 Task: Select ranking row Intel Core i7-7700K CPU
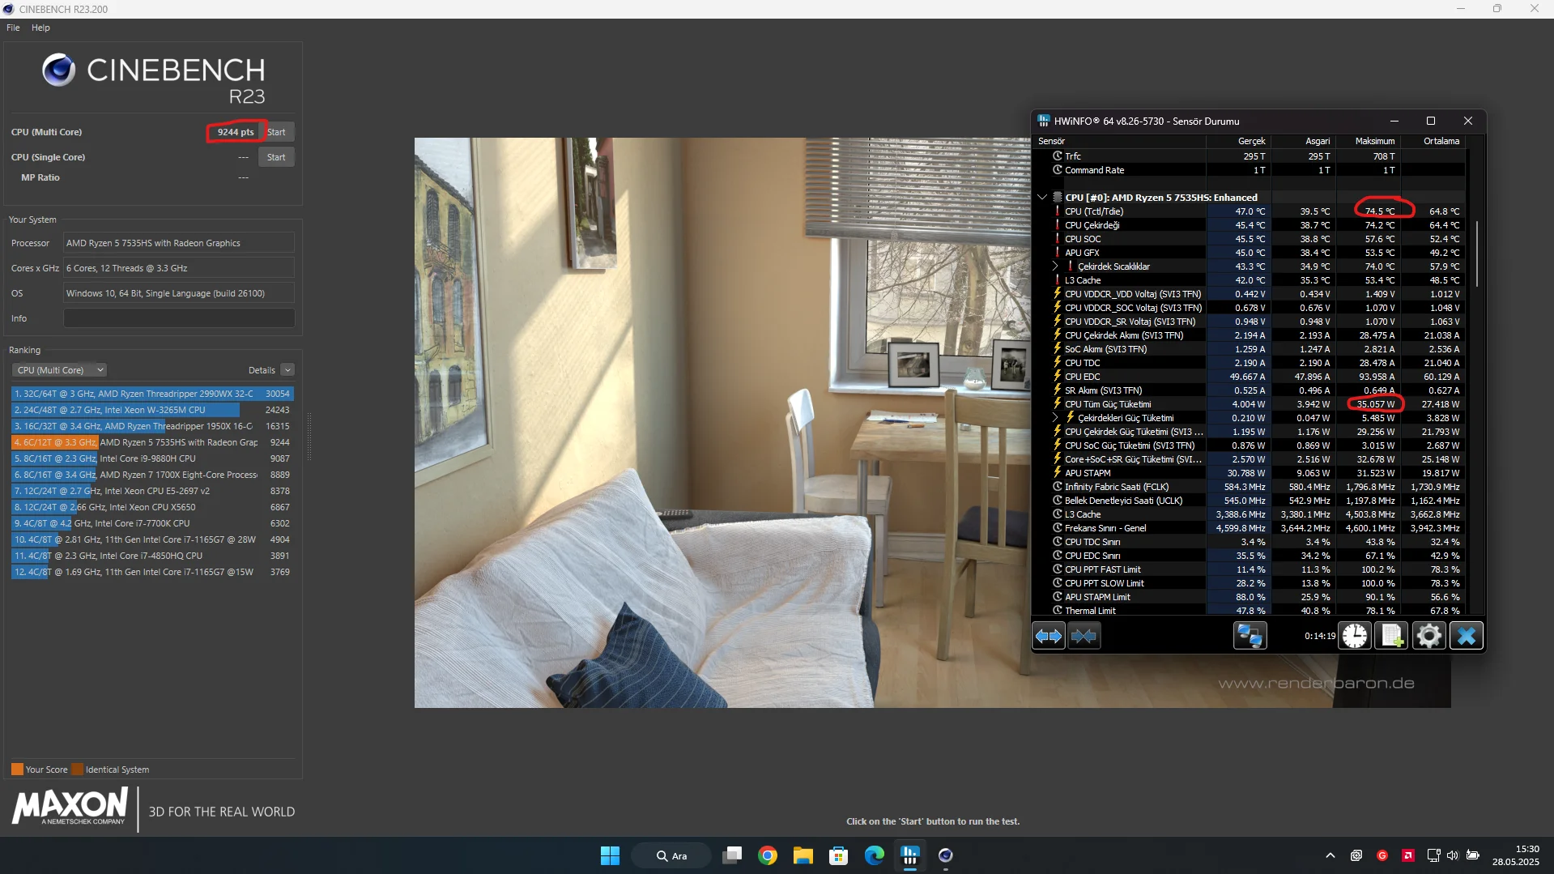152,523
